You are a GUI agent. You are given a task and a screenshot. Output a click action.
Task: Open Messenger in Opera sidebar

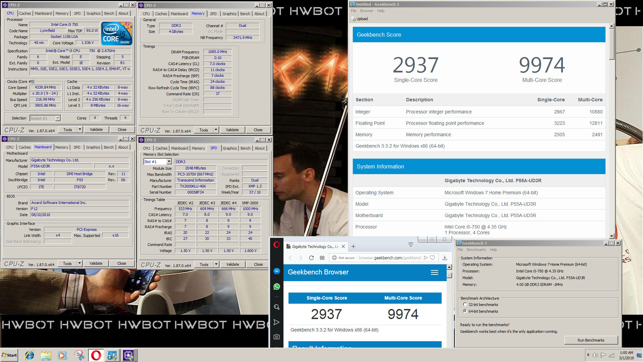[x=276, y=271]
